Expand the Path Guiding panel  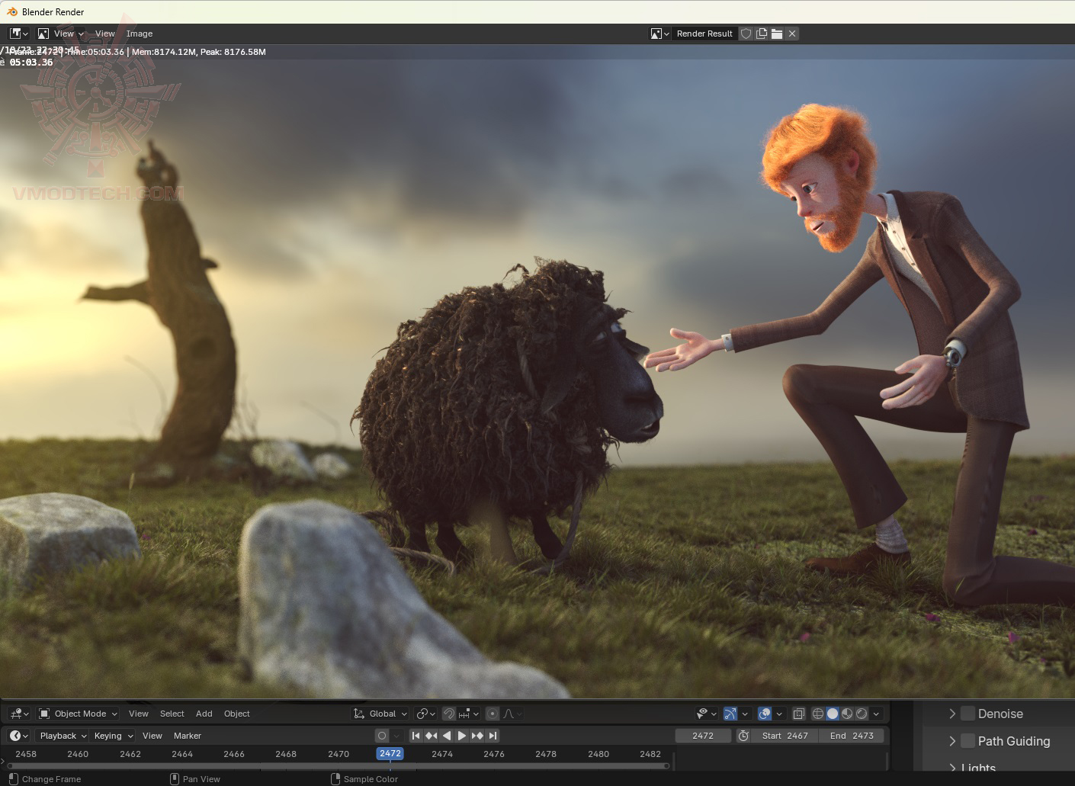[x=952, y=741]
